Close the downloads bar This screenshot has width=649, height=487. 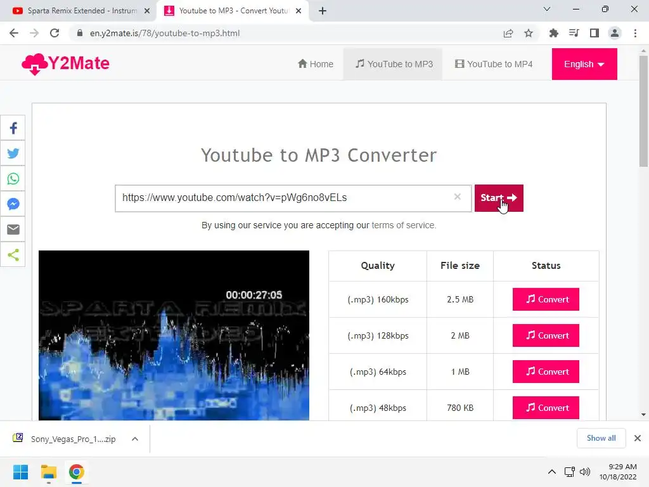[638, 438]
